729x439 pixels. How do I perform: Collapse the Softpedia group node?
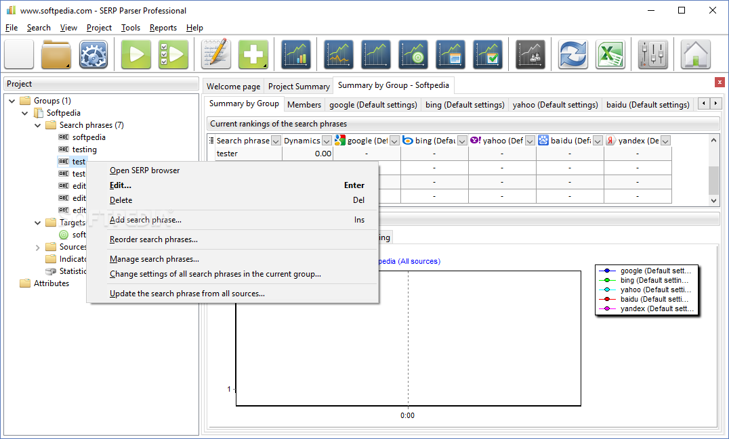pos(25,113)
